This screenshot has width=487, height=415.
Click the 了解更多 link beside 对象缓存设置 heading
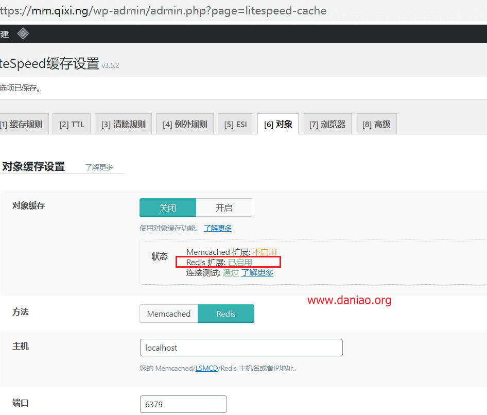click(x=99, y=167)
